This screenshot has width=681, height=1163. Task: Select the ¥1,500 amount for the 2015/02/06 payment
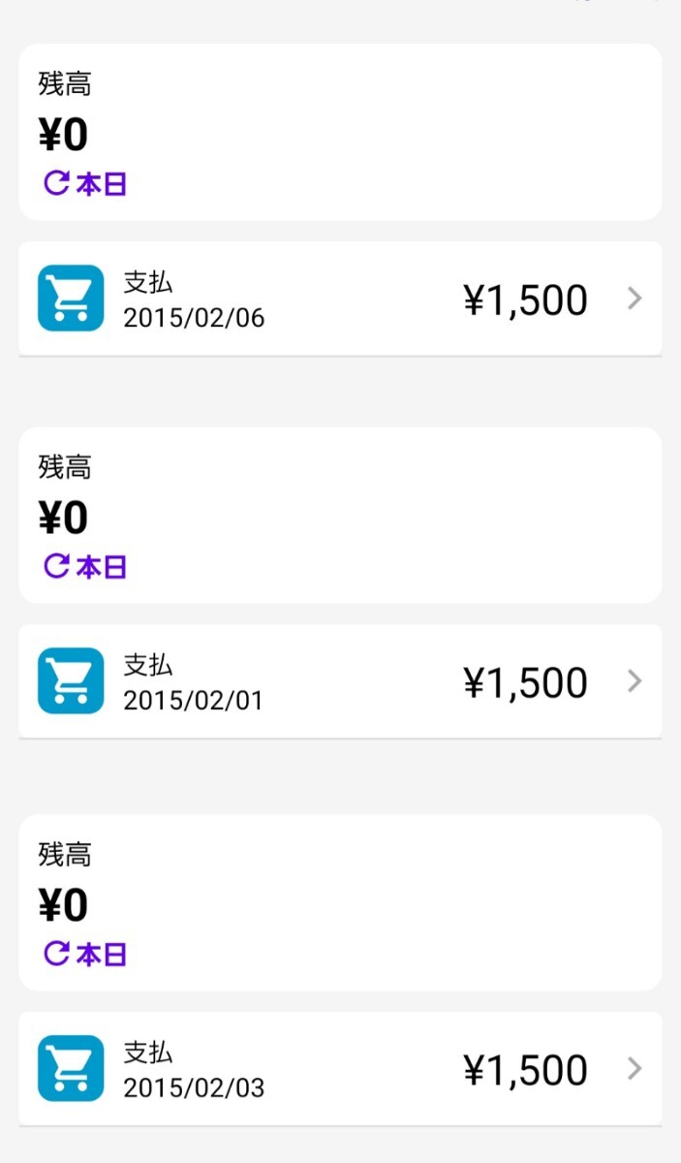point(525,300)
